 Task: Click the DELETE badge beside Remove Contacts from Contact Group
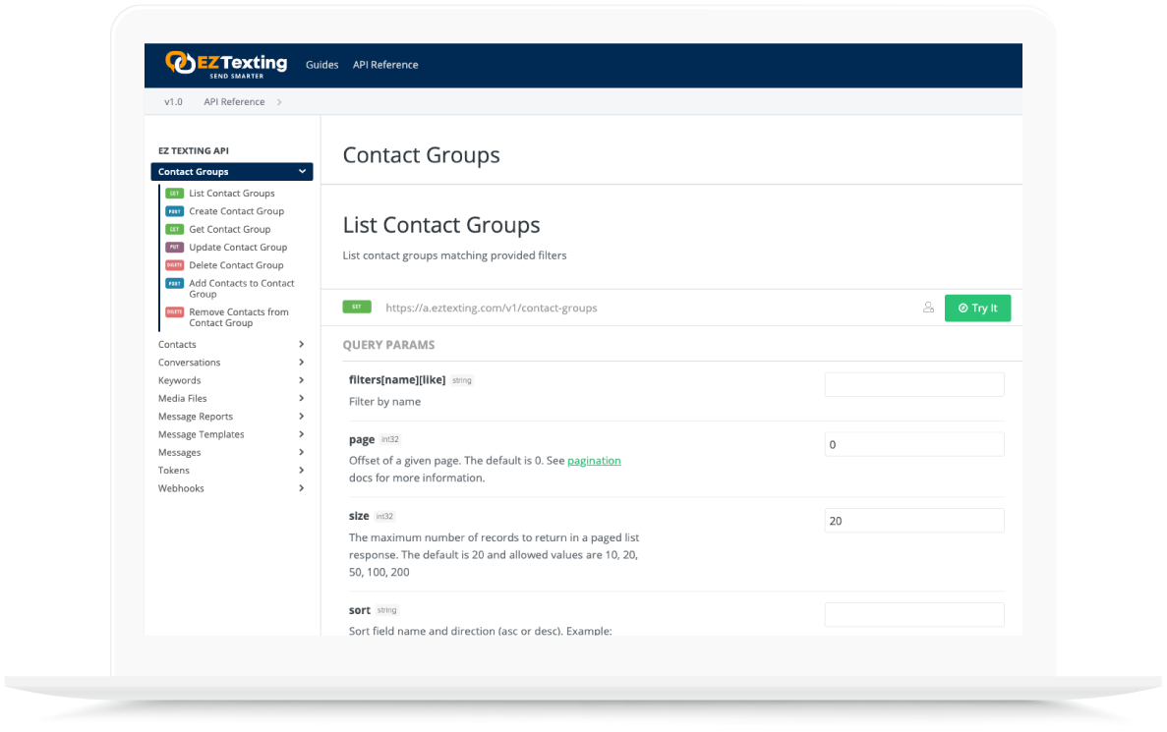point(174,311)
